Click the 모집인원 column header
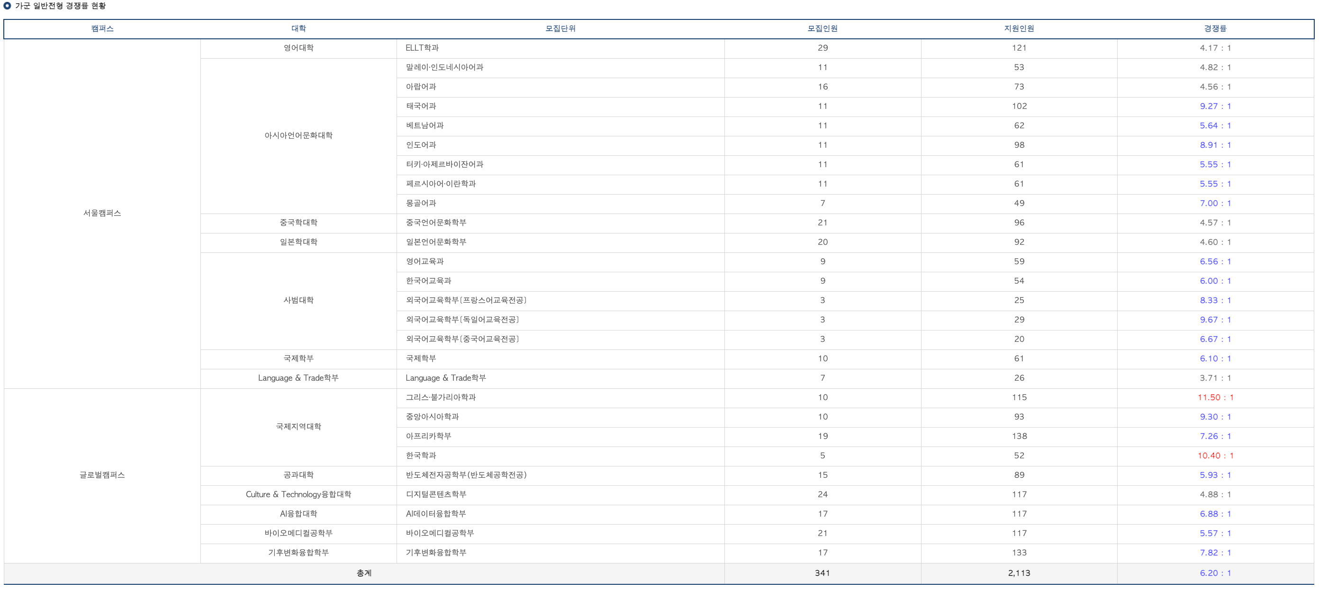Viewport: 1319px width, 590px height. [822, 29]
